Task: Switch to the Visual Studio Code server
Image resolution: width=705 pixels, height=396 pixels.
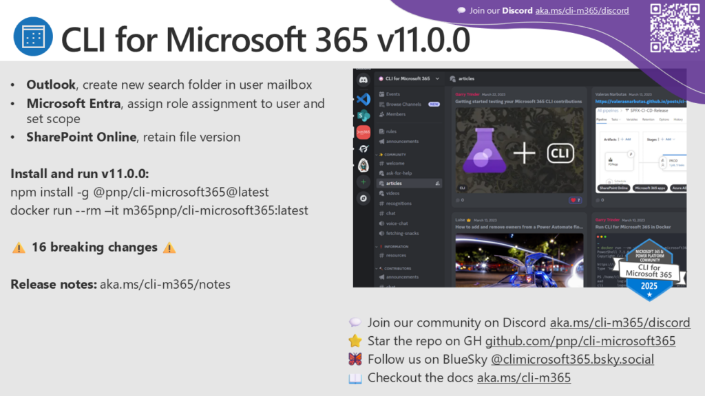Action: click(x=364, y=98)
